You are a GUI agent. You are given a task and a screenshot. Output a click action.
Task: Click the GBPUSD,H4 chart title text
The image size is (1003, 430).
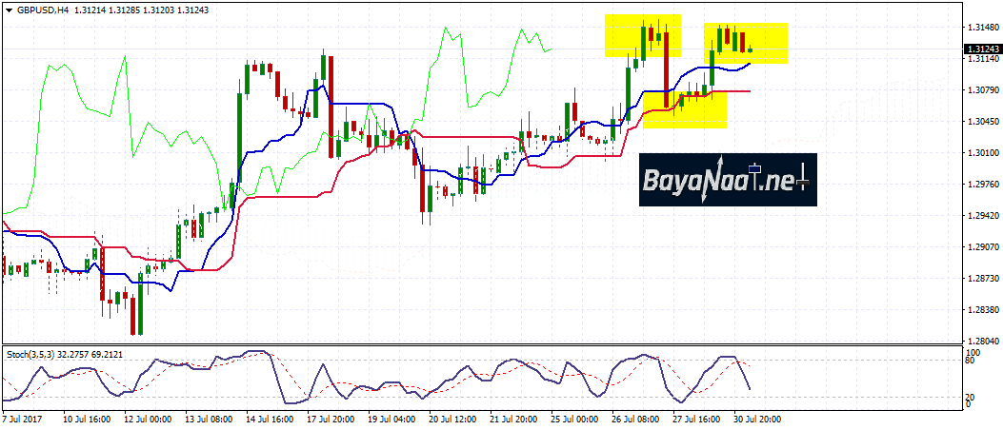pos(39,9)
